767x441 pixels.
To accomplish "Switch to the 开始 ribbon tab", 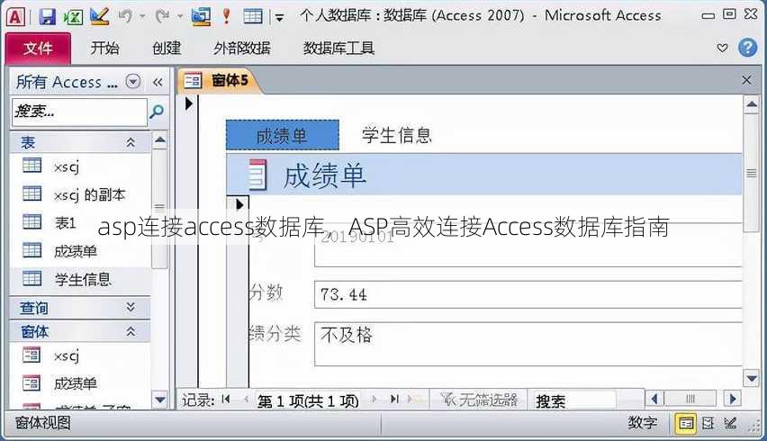I will pyautogui.click(x=104, y=48).
